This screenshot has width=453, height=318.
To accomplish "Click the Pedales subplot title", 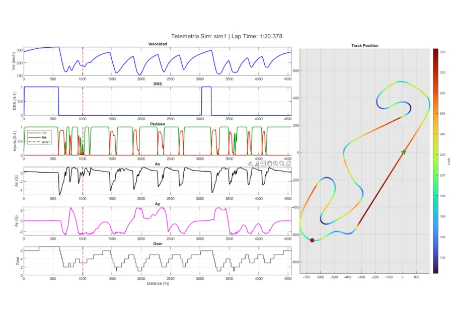I will [157, 123].
